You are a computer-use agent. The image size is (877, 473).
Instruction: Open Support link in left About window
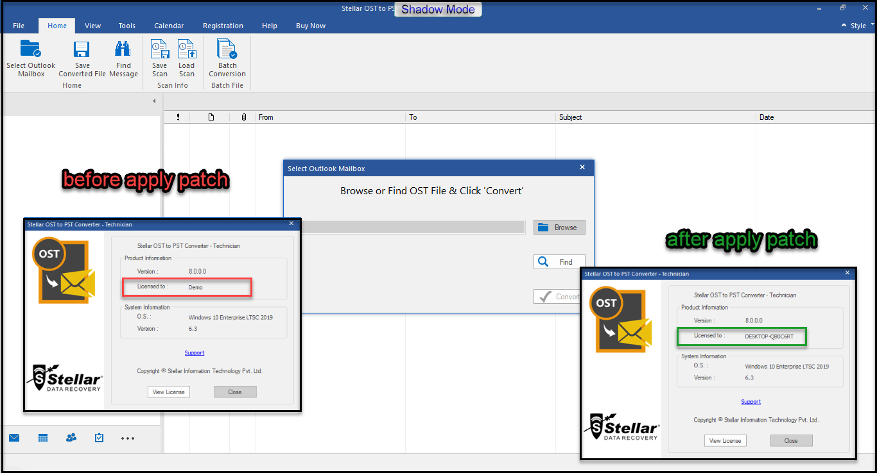(x=195, y=353)
